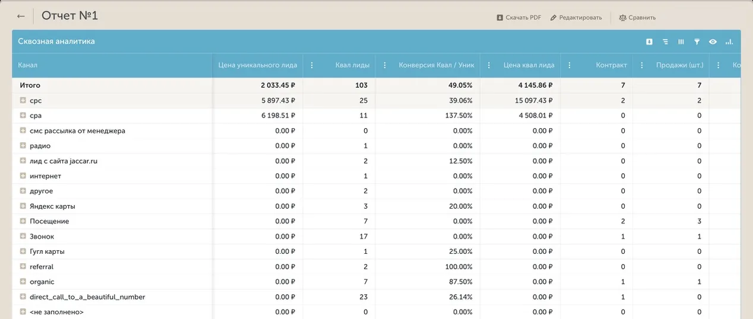Image resolution: width=753 pixels, height=319 pixels.
Task: Expand the лид с сайта jaccar.ru row
Action: [x=23, y=161]
